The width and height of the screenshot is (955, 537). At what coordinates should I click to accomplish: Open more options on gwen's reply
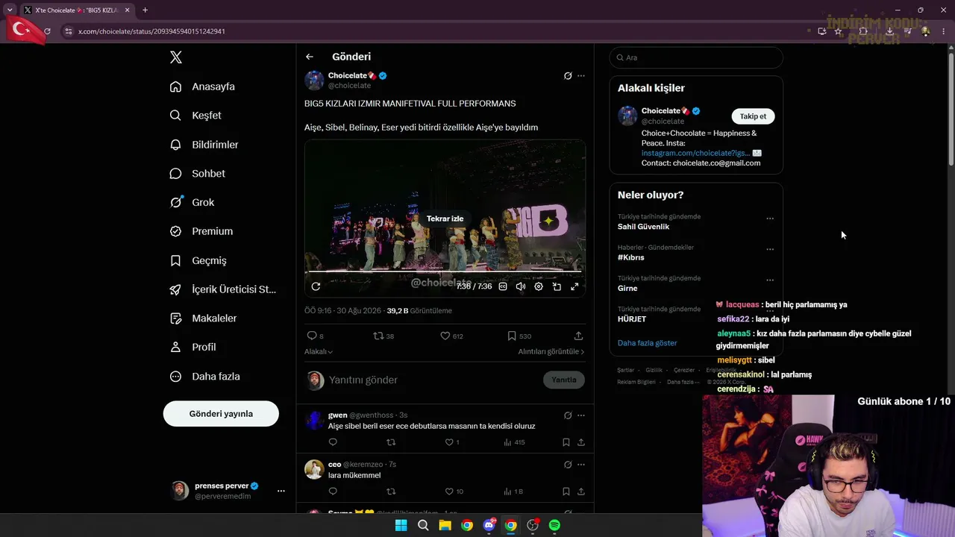tap(581, 415)
